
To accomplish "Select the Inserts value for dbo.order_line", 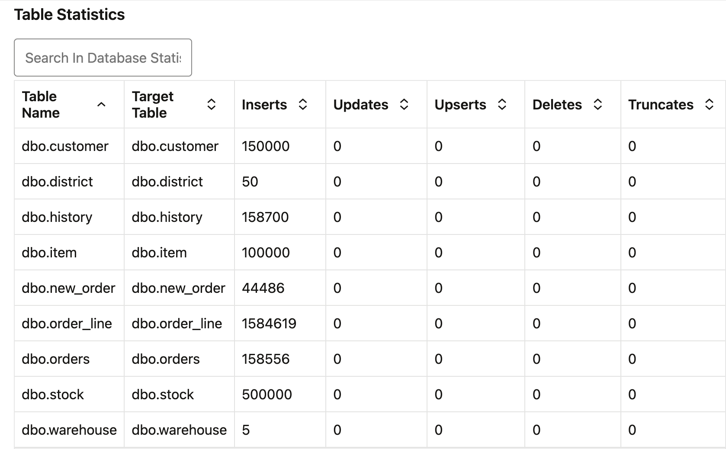I will click(x=269, y=323).
